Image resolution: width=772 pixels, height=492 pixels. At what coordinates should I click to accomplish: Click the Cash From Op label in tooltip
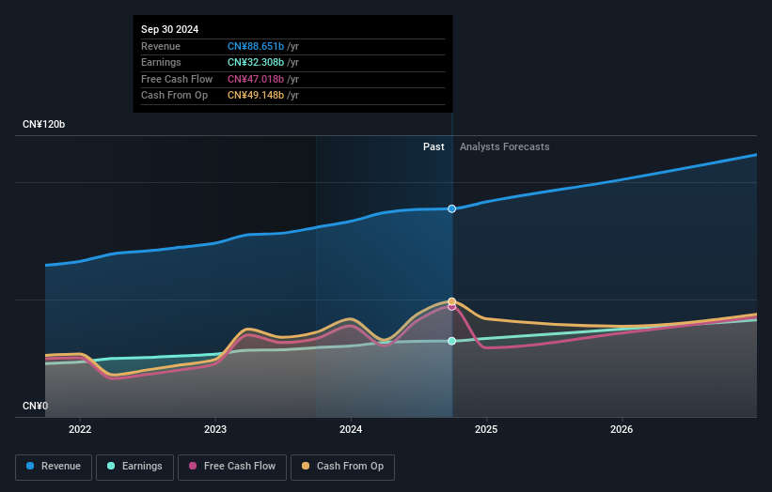pos(174,96)
